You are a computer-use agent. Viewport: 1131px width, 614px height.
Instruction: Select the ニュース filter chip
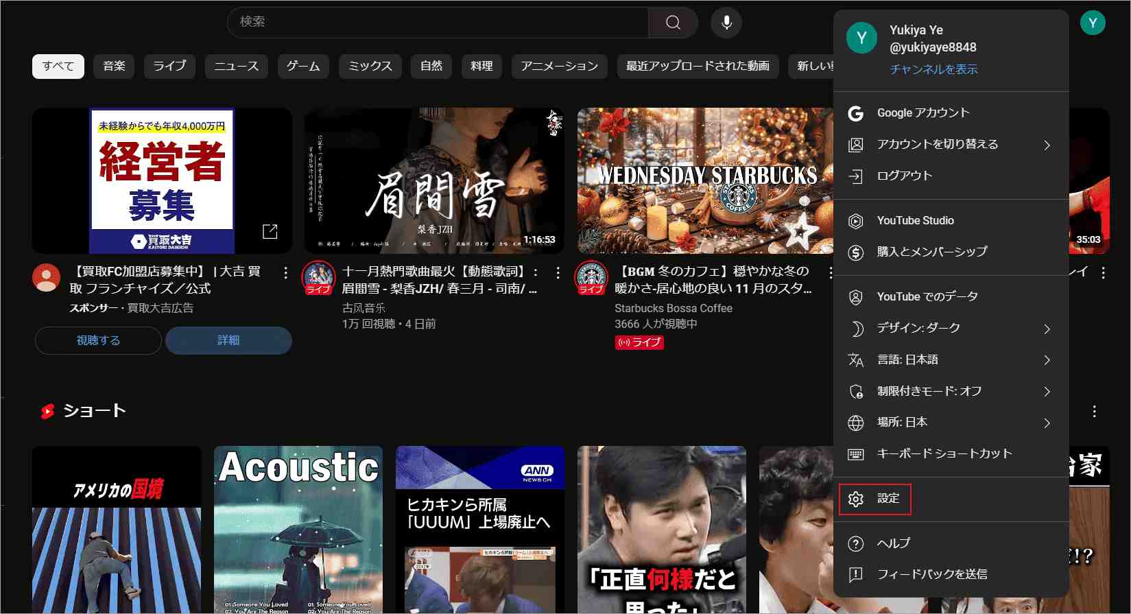pyautogui.click(x=237, y=67)
